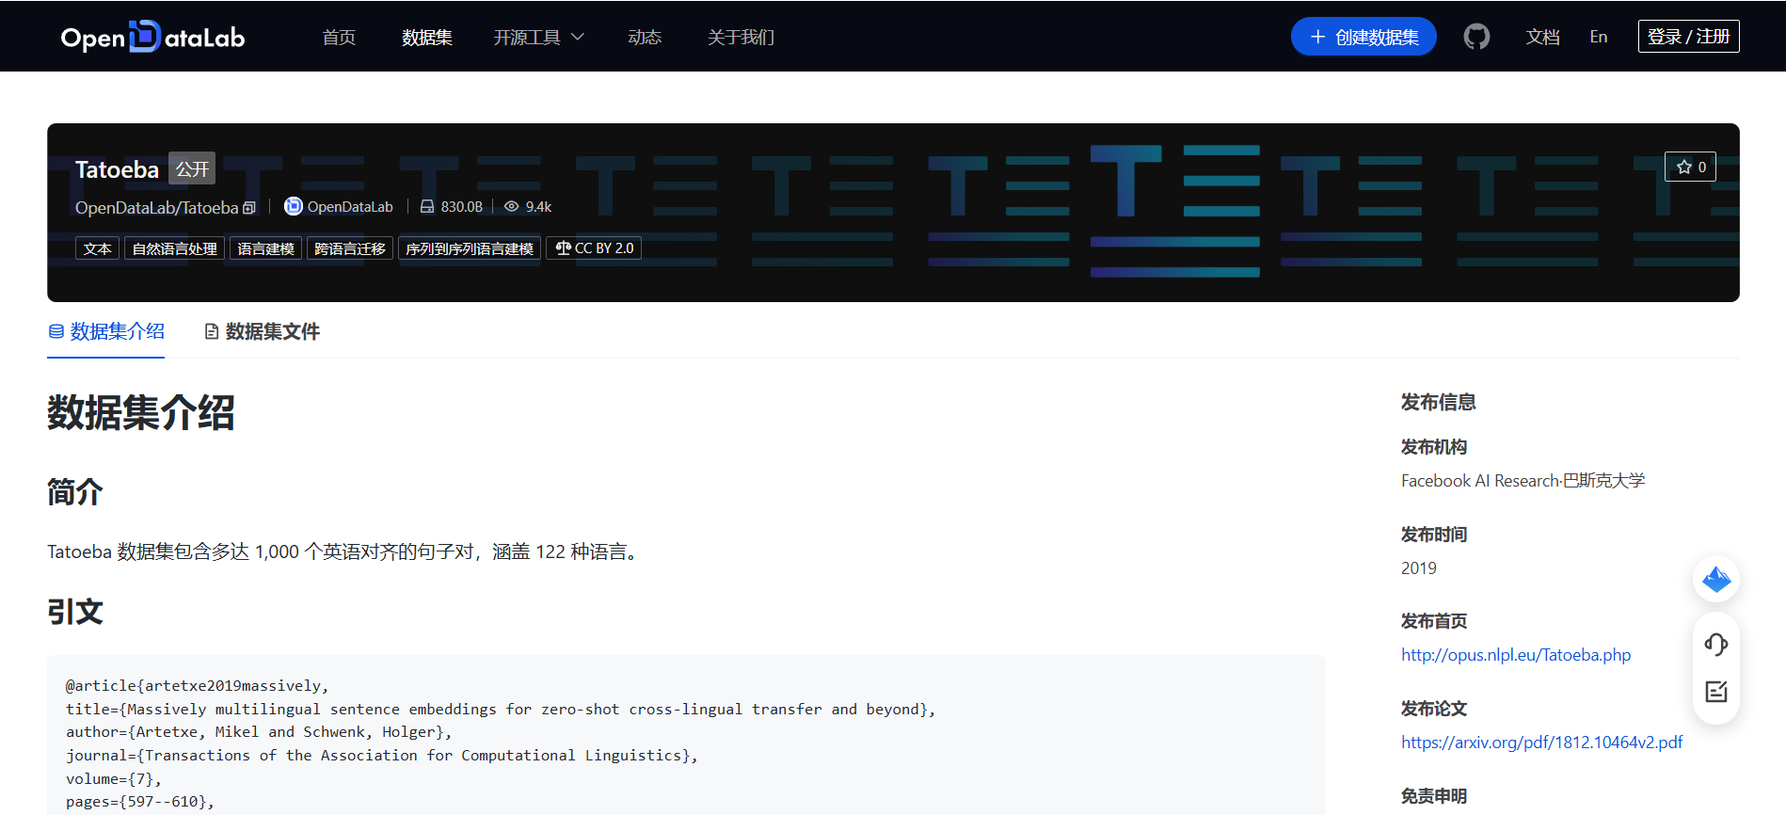The height and width of the screenshot is (815, 1786).
Task: Switch to 数据集文件 tab
Action: point(263,331)
